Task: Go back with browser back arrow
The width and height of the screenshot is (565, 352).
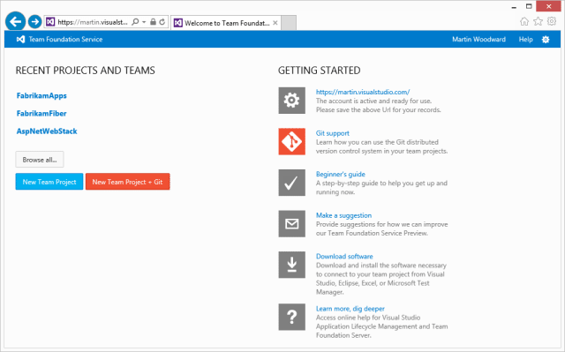Action: [16, 21]
